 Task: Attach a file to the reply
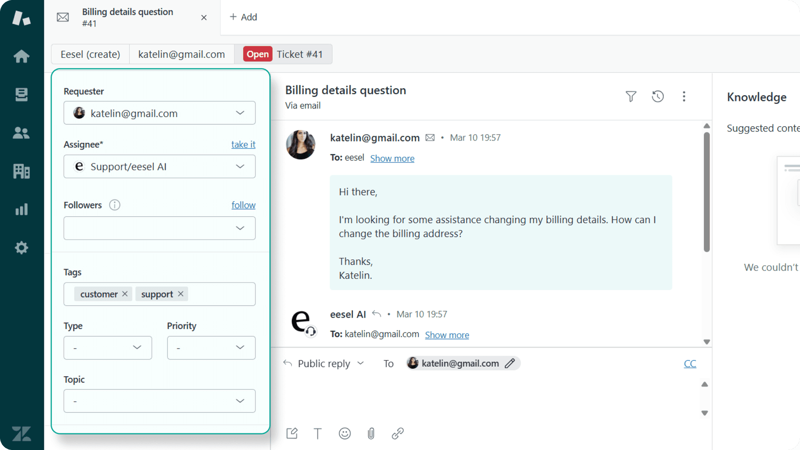[371, 433]
